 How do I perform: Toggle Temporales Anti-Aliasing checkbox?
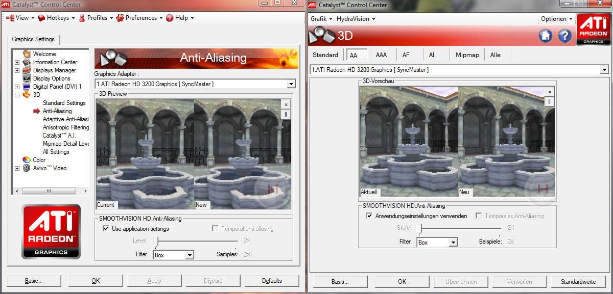479,216
